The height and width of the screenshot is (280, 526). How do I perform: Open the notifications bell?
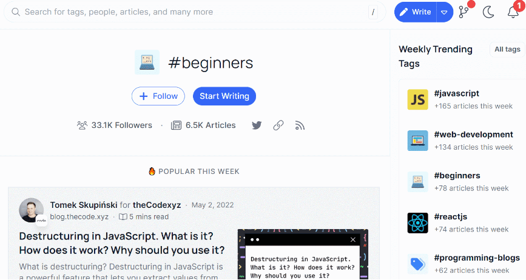(x=513, y=12)
